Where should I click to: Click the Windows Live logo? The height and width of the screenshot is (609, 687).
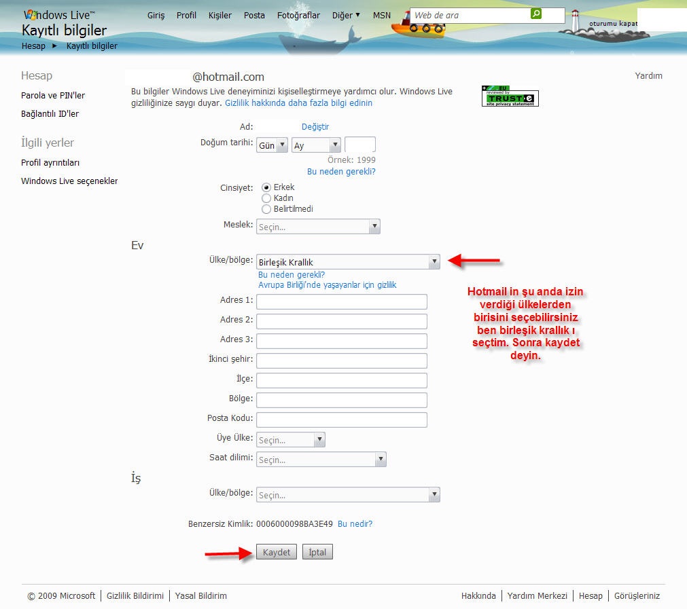coord(58,15)
